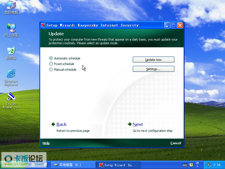Open update Settings... dialog

pos(153,69)
